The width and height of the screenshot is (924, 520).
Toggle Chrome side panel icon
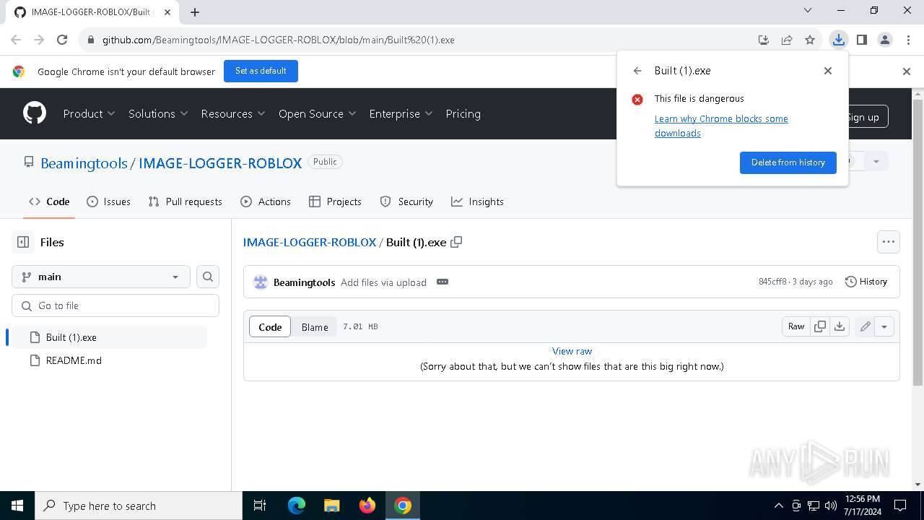point(861,40)
